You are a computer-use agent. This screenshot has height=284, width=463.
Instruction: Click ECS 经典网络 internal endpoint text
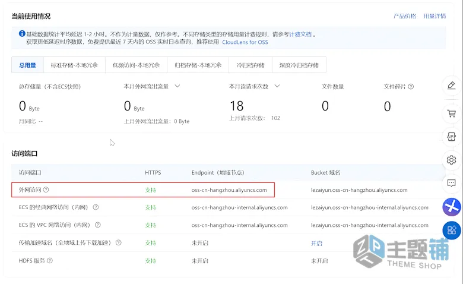tap(239, 207)
